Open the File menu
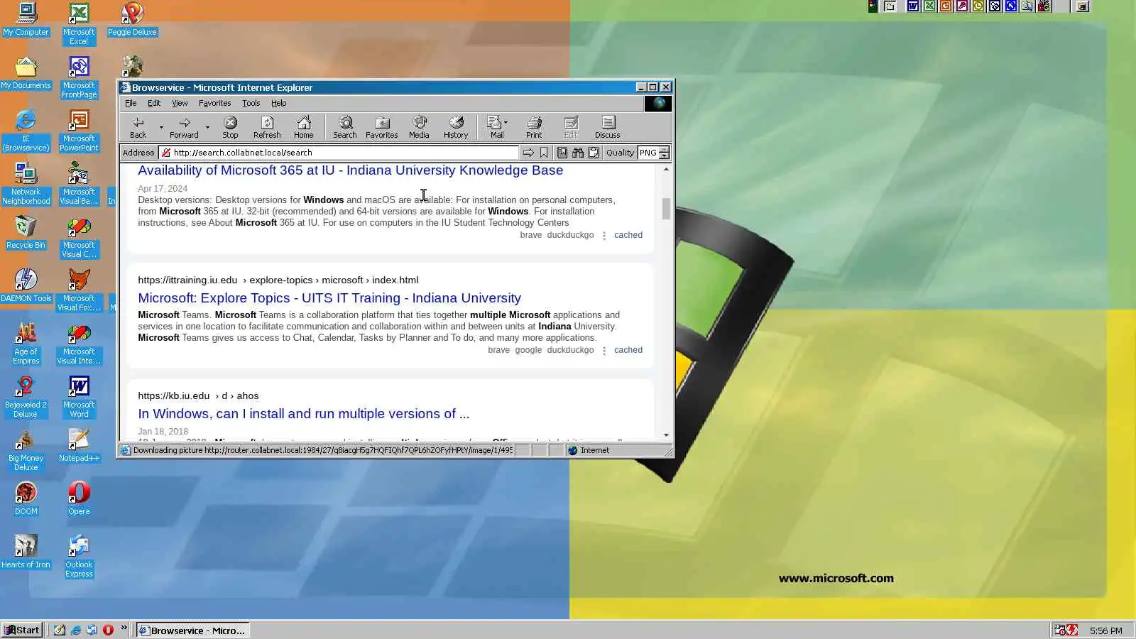 click(131, 103)
